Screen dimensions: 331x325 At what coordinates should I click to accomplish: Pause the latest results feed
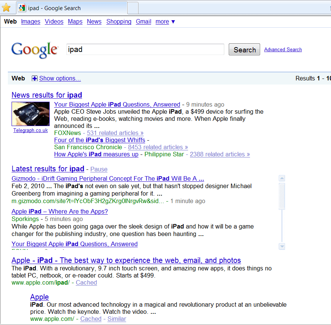click(99, 169)
